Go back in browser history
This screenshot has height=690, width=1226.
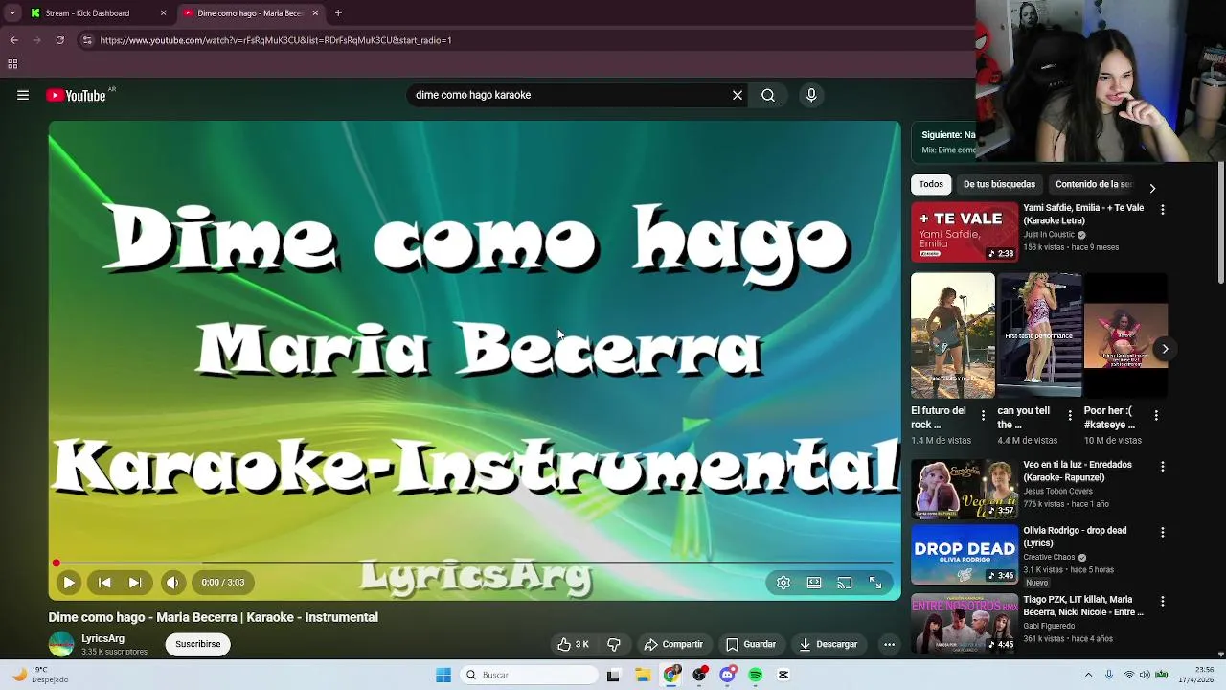coord(13,40)
